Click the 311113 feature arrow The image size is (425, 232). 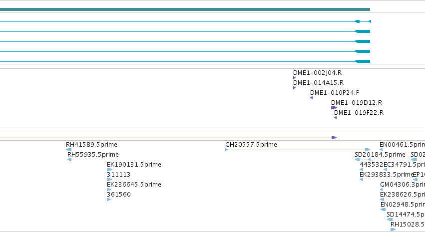pos(109,180)
